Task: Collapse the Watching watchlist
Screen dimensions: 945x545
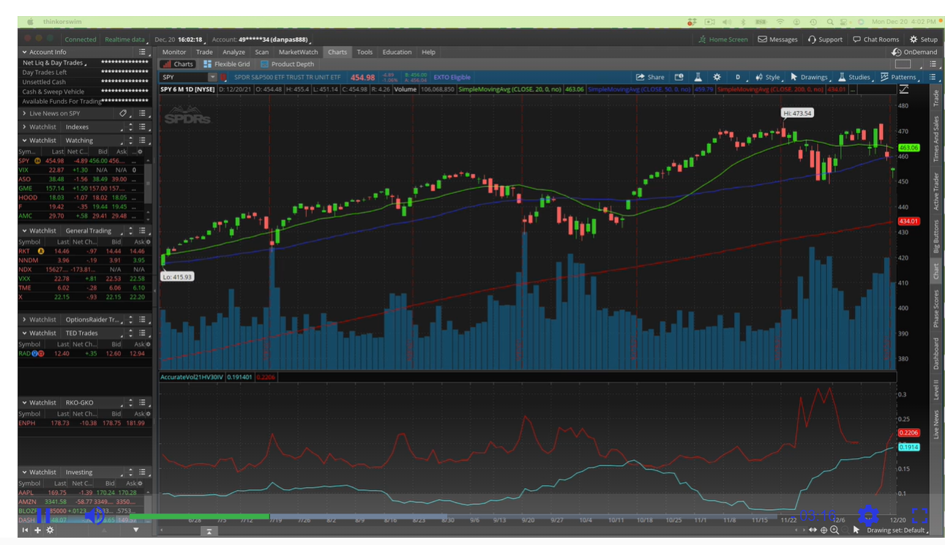Action: (x=24, y=140)
